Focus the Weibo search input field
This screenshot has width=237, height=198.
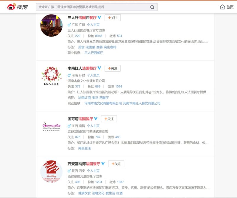tap(97, 7)
